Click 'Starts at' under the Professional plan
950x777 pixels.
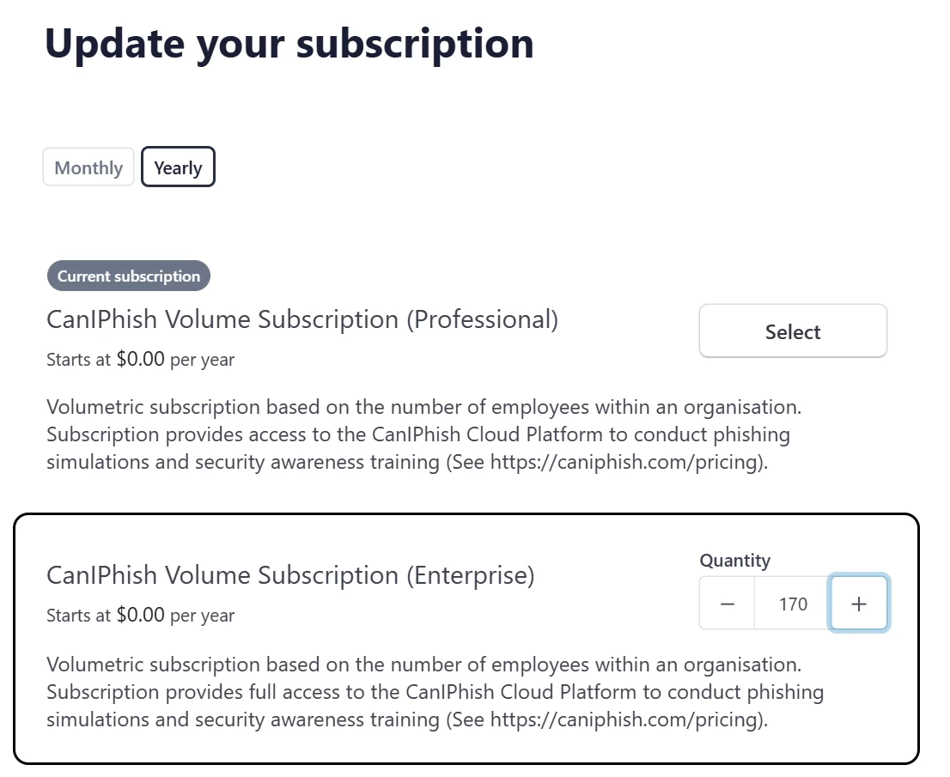(x=78, y=360)
